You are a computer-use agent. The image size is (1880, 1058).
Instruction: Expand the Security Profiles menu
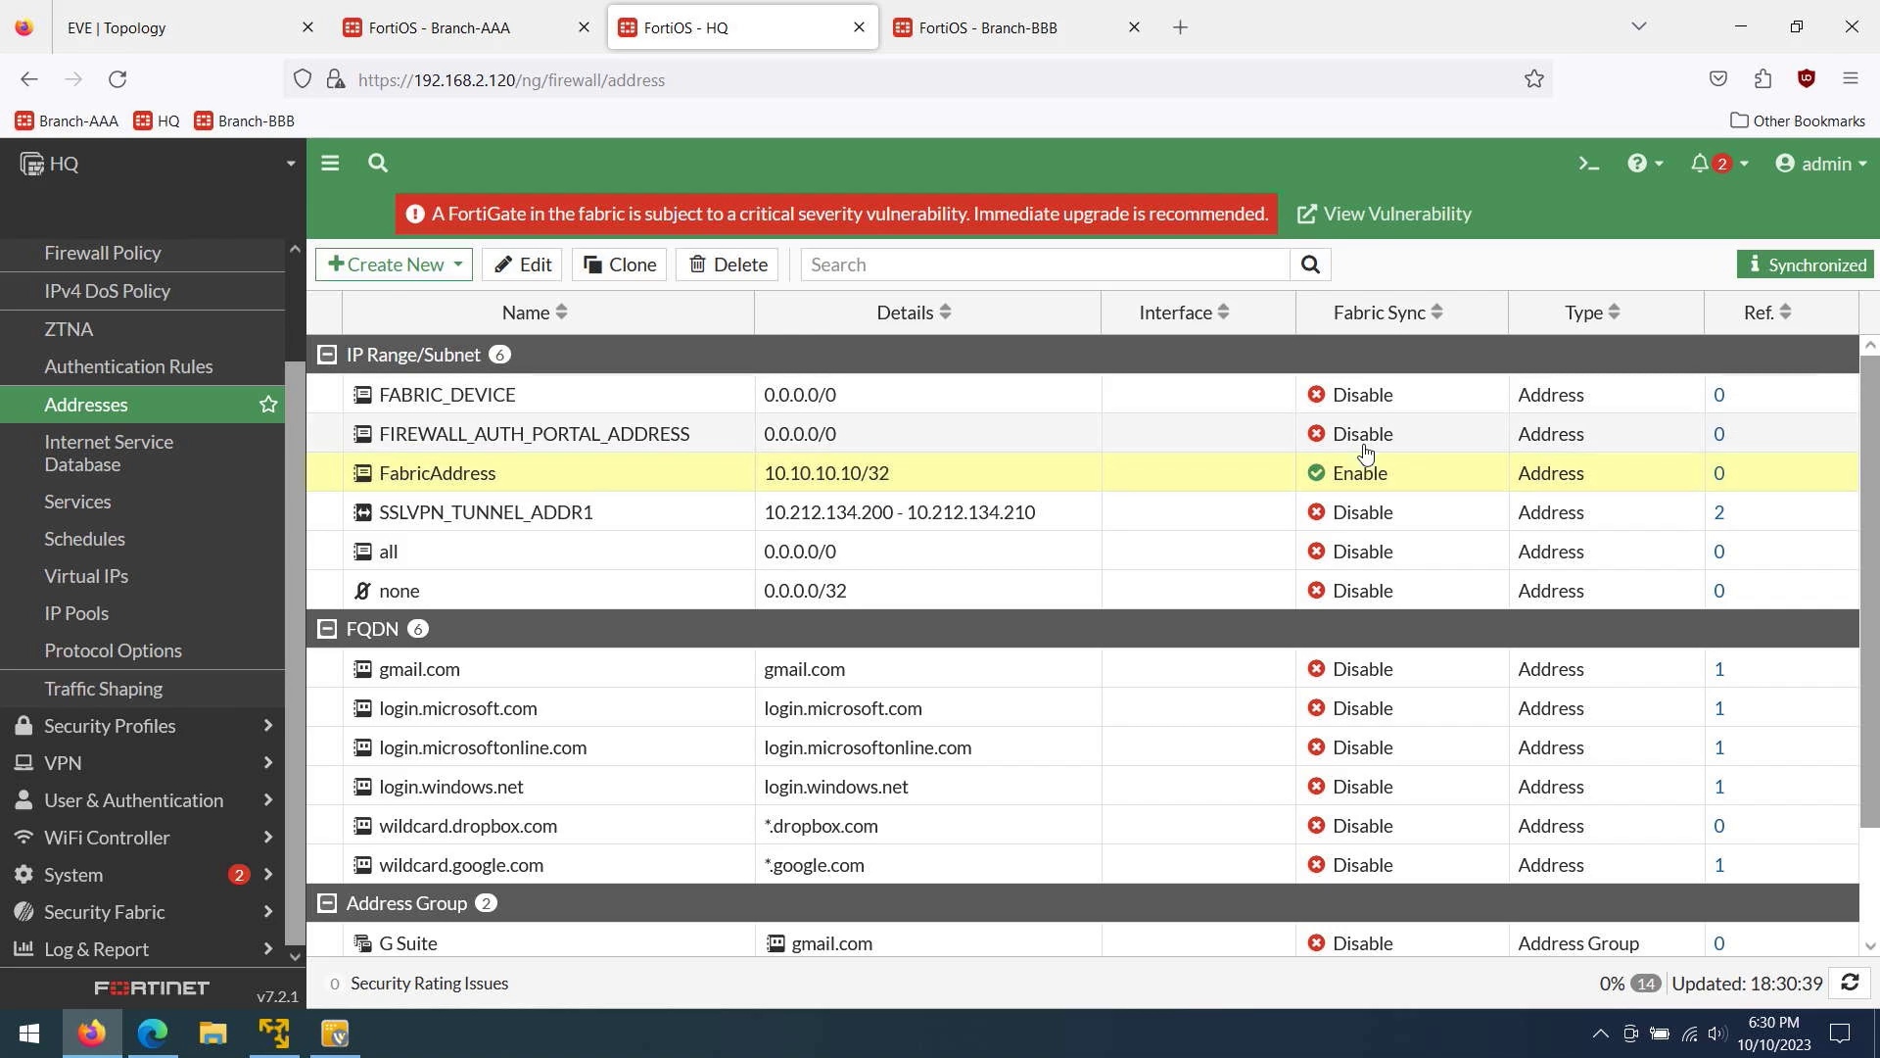143,726
